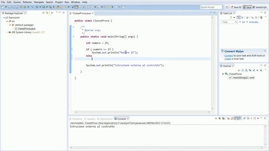Screen dimensions: 269x151
Task: Click the Open Type folder icon
Action: pyautogui.click(x=58, y=7)
